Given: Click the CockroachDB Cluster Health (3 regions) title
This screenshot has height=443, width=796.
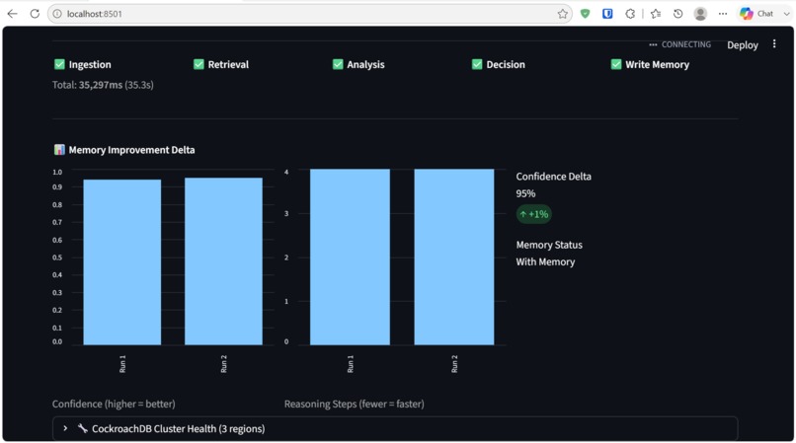Looking at the screenshot, I should pos(178,429).
